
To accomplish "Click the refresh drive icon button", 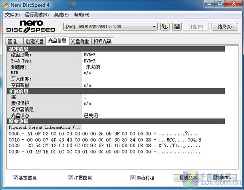I will pyautogui.click(x=165, y=26).
